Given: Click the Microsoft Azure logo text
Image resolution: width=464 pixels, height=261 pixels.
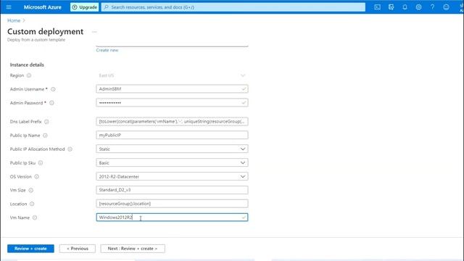Looking at the screenshot, I should coord(43,7).
